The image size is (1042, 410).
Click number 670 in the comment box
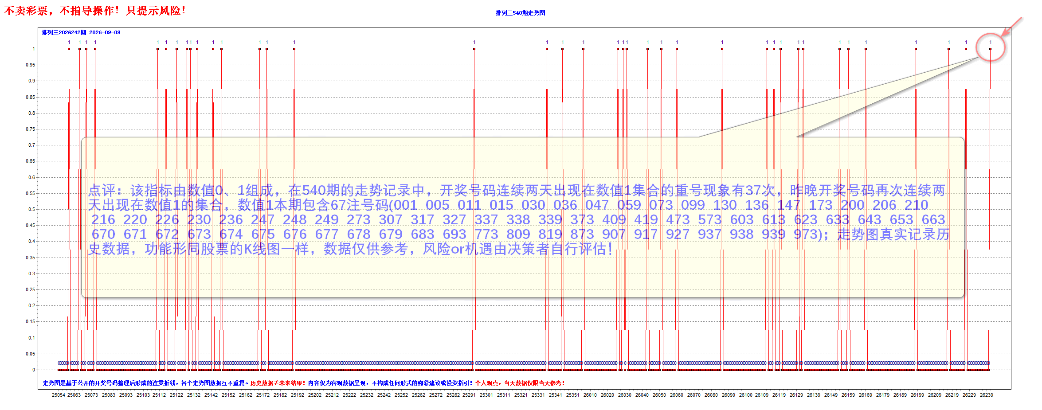103,234
